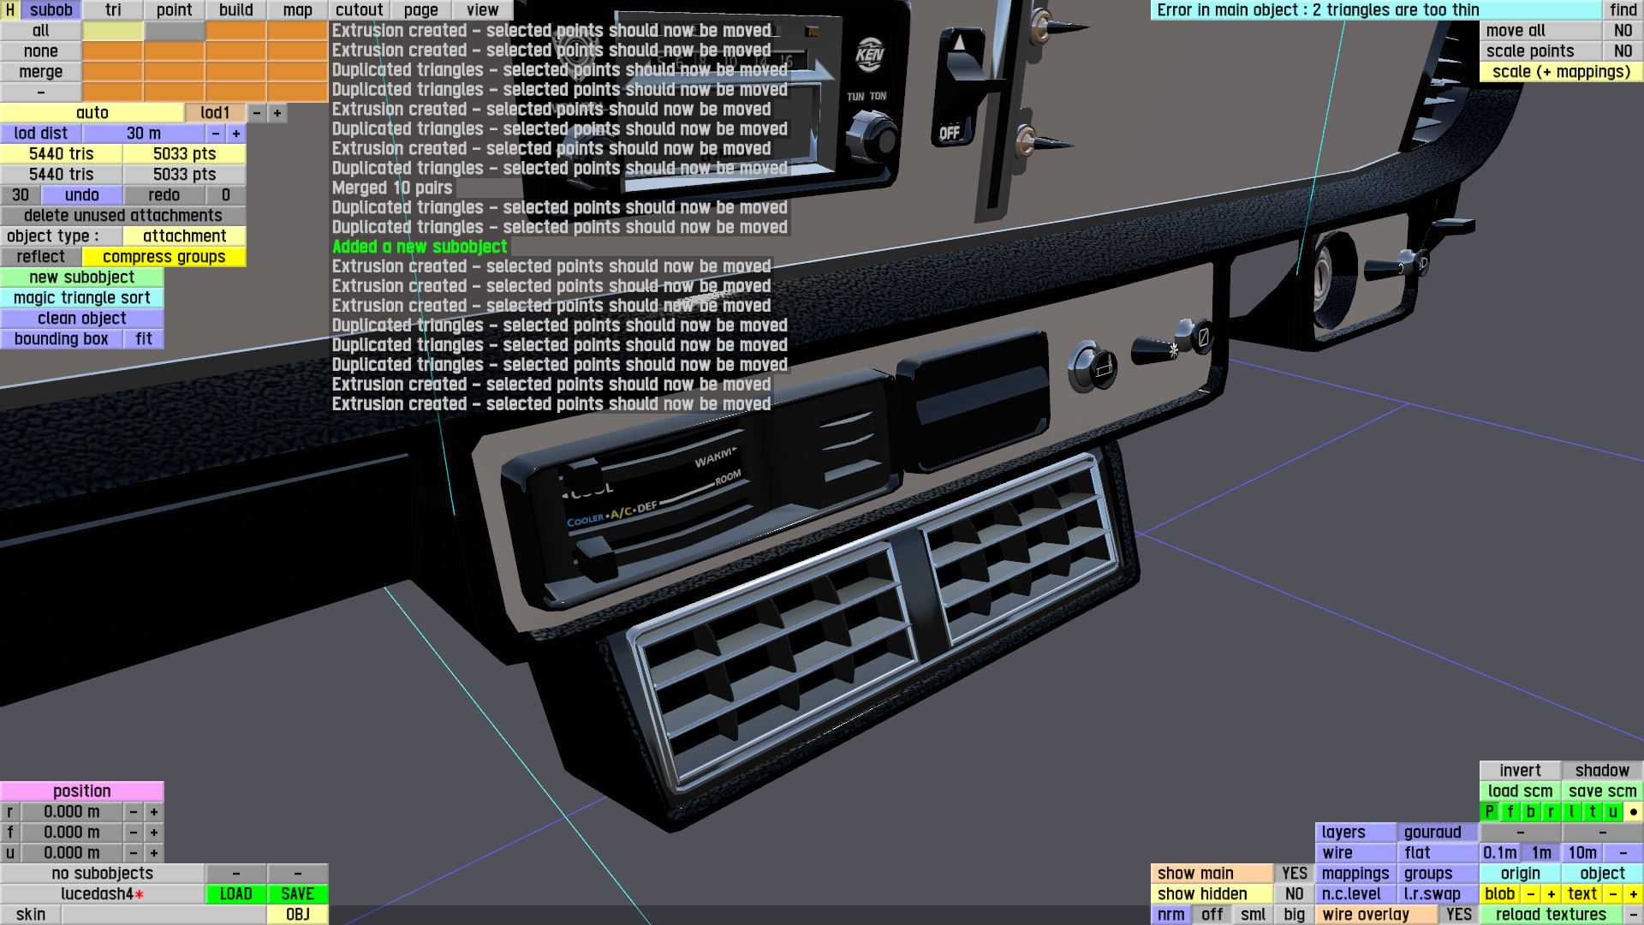Decrease text size with the minus button
This screenshot has height=925, width=1644.
(1612, 894)
